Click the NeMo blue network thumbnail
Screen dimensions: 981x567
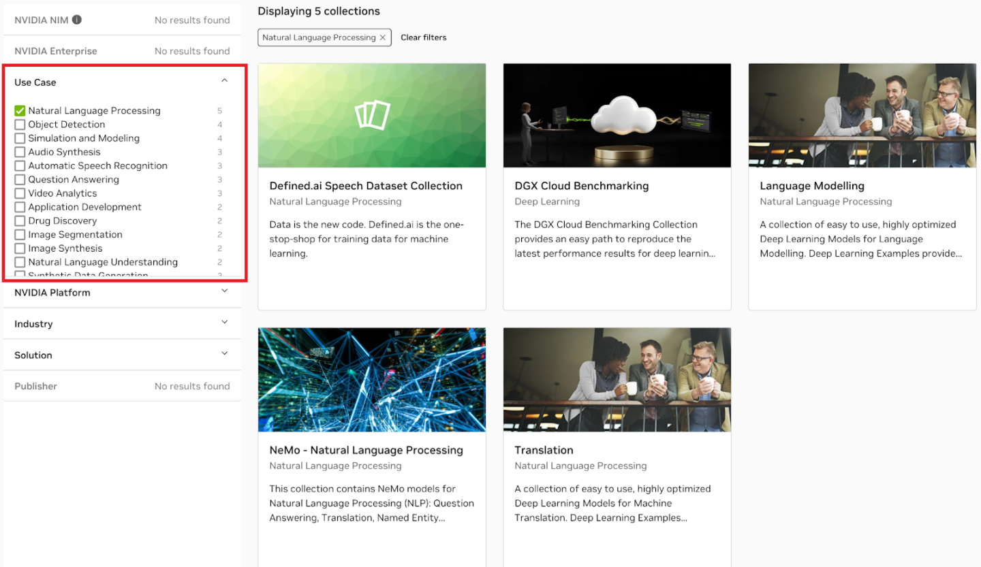[x=372, y=380]
